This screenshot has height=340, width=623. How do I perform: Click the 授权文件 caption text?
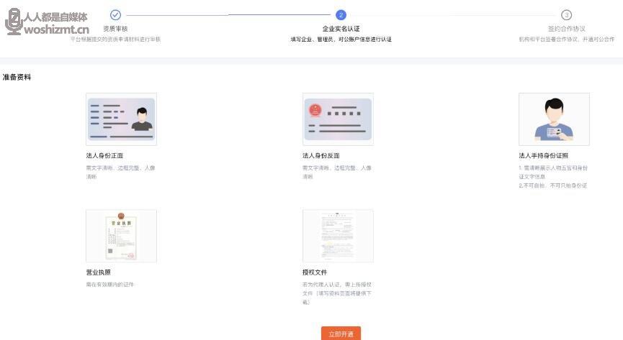pos(315,272)
